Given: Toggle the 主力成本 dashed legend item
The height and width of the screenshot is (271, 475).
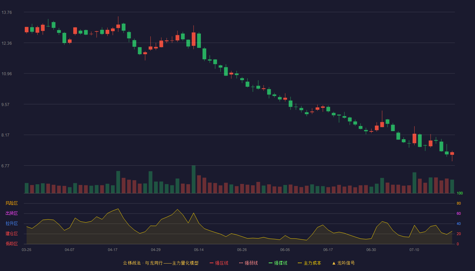Looking at the screenshot, I should (x=309, y=263).
